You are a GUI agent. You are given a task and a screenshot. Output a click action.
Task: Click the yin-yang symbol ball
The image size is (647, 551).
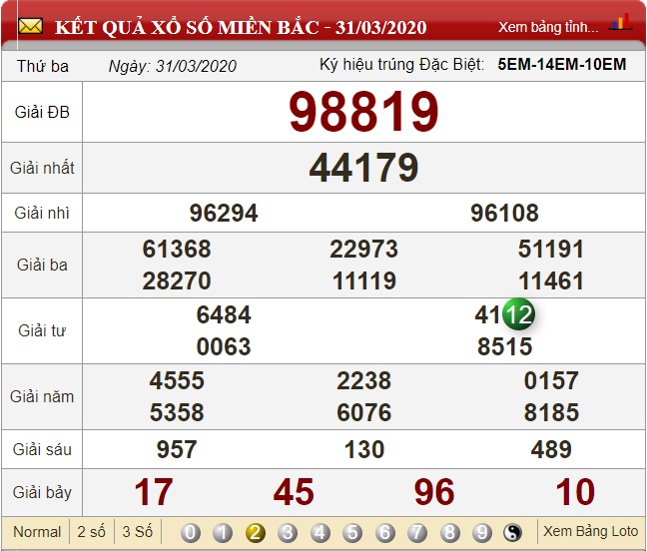pyautogui.click(x=513, y=532)
